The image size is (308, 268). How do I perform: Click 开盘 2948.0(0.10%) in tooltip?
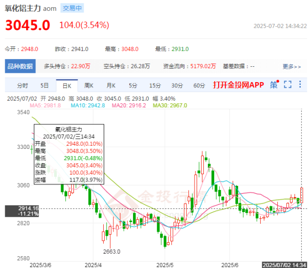click(x=69, y=144)
